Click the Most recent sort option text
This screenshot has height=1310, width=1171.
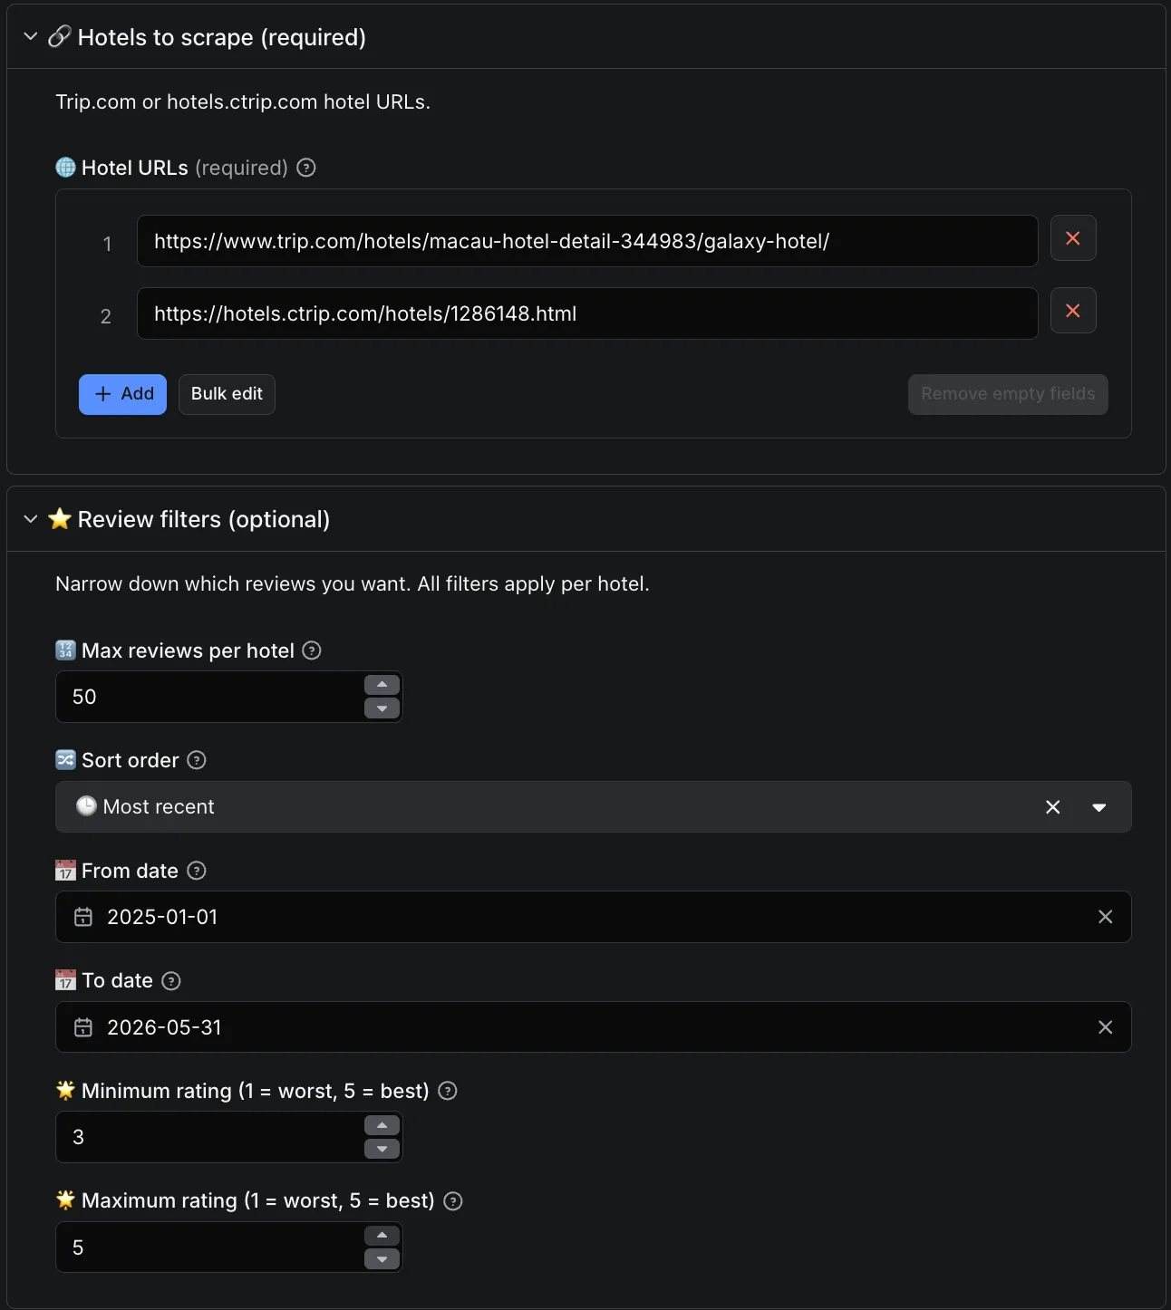click(159, 806)
